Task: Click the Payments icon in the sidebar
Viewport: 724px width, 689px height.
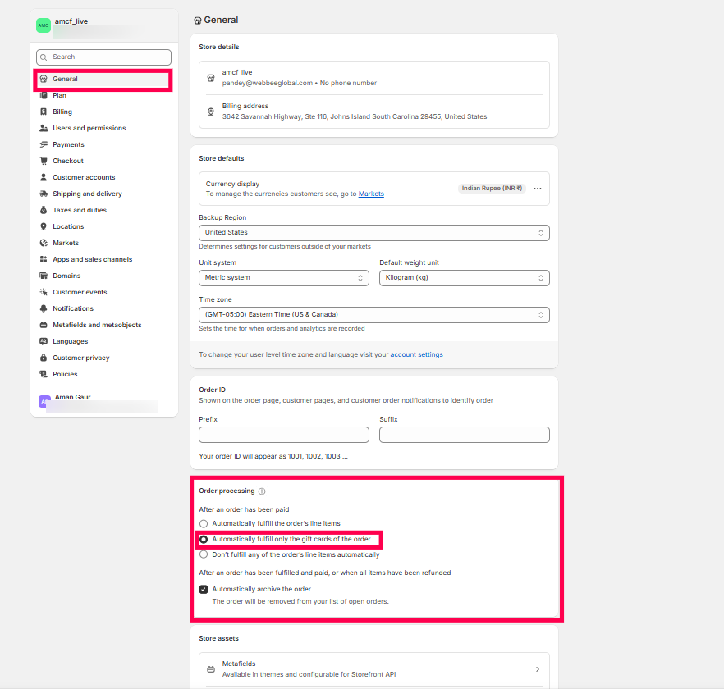Action: [x=44, y=144]
